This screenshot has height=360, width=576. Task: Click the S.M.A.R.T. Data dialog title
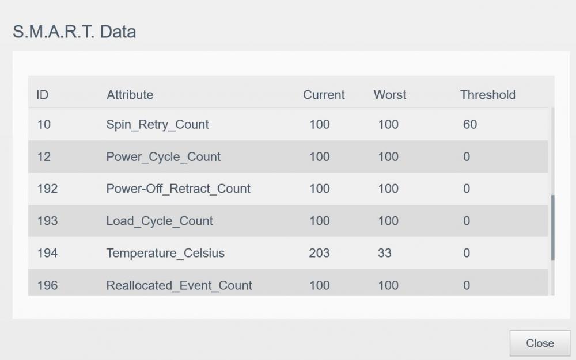[74, 32]
